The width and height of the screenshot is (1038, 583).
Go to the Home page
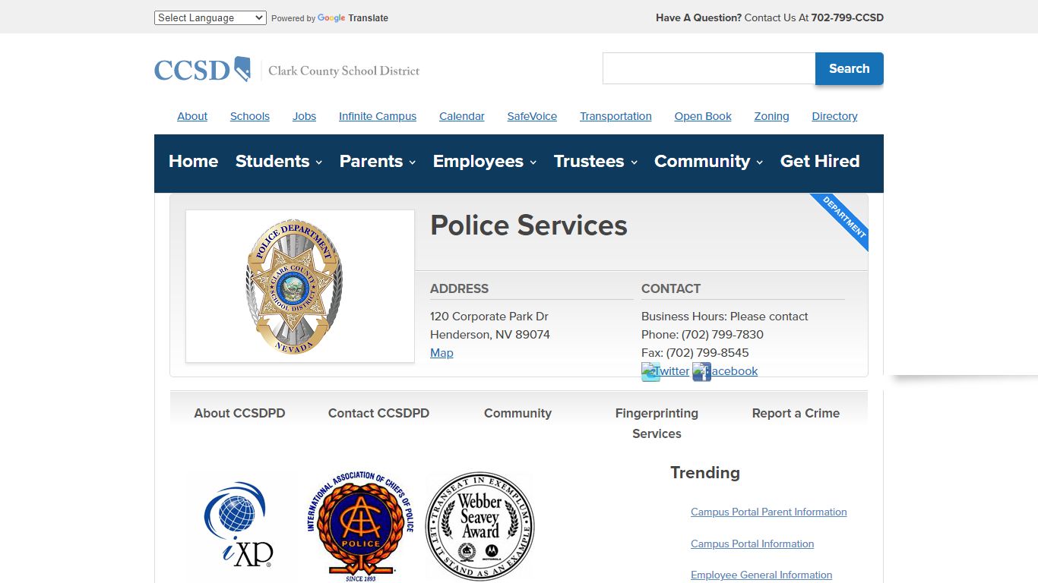click(193, 161)
